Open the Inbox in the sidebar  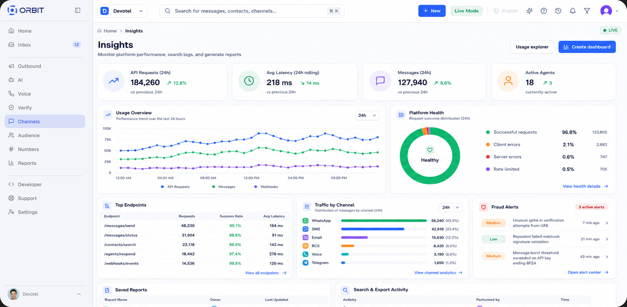click(x=45, y=45)
